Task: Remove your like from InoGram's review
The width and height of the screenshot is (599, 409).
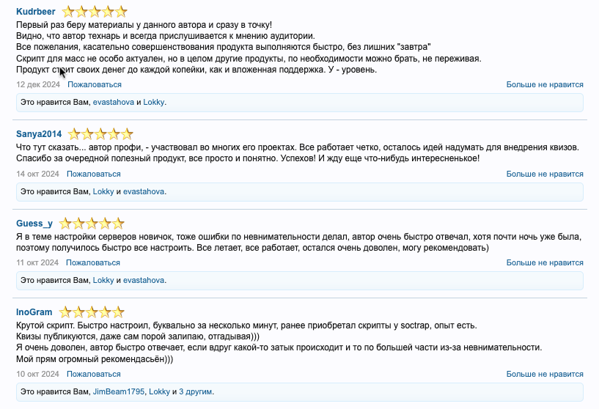Action: (545, 375)
